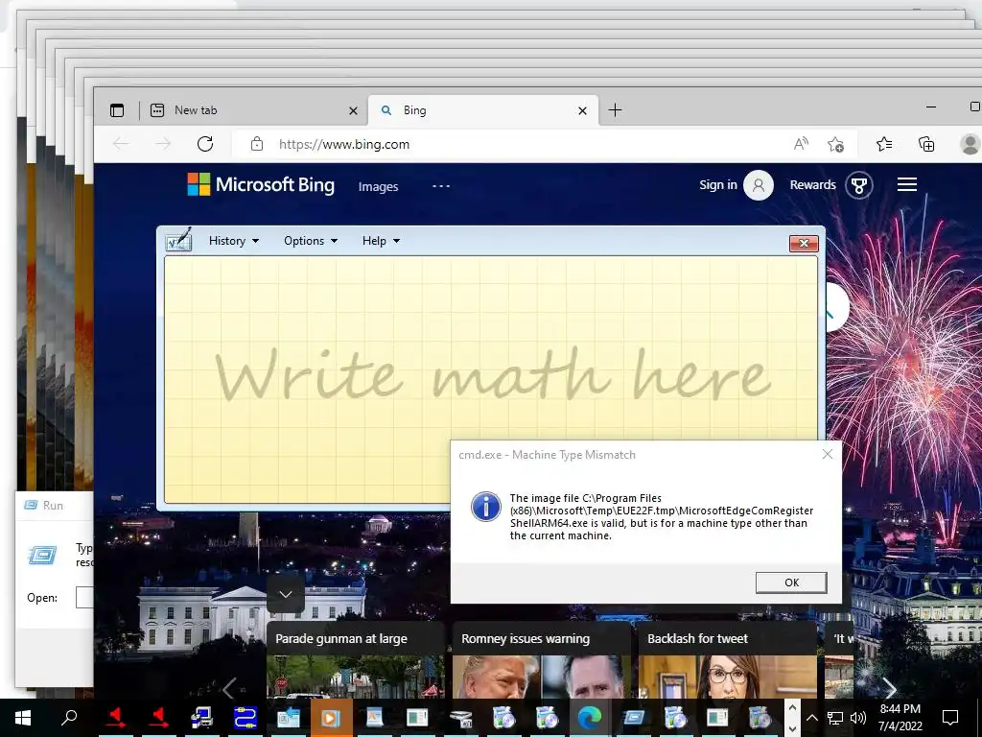This screenshot has height=737, width=982.
Task: Open the Edge tab actions menu icon
Action: click(117, 110)
